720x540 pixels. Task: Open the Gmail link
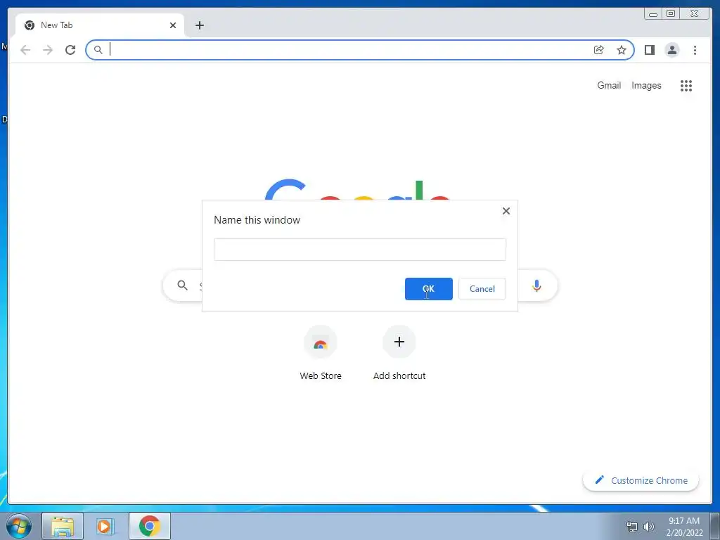coord(609,85)
